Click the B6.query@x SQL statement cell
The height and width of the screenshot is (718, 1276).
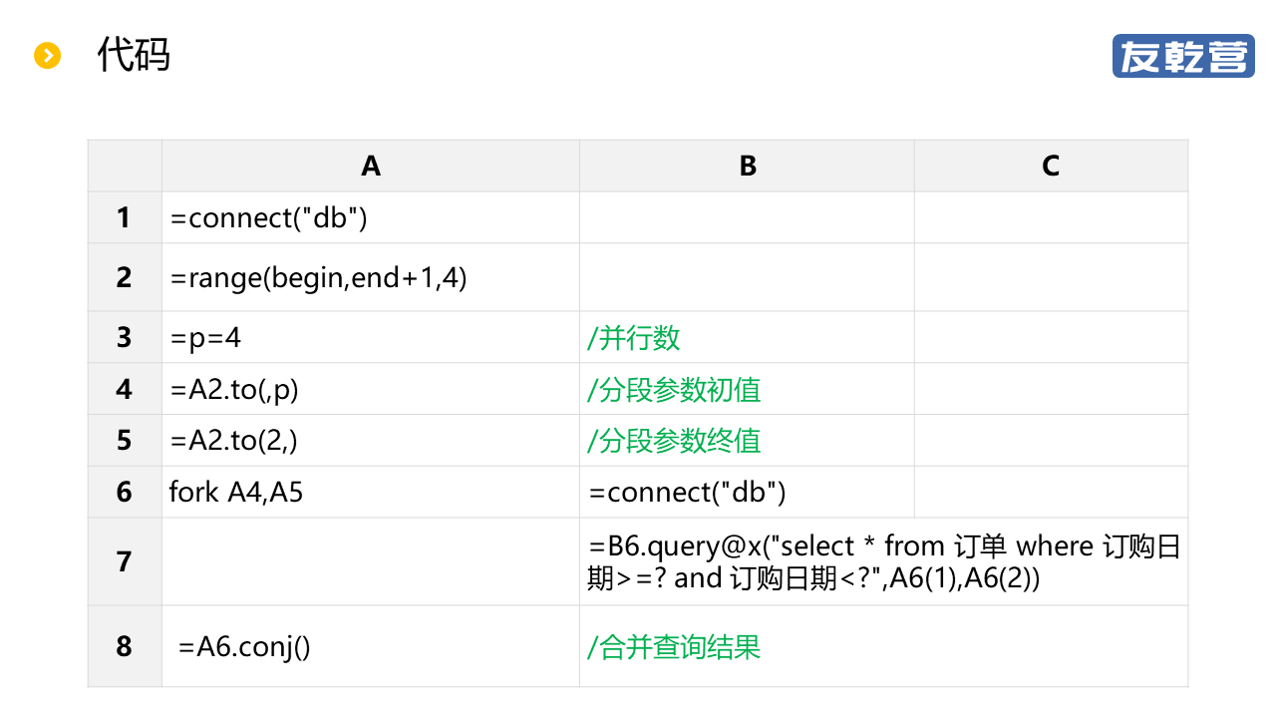coord(884,561)
